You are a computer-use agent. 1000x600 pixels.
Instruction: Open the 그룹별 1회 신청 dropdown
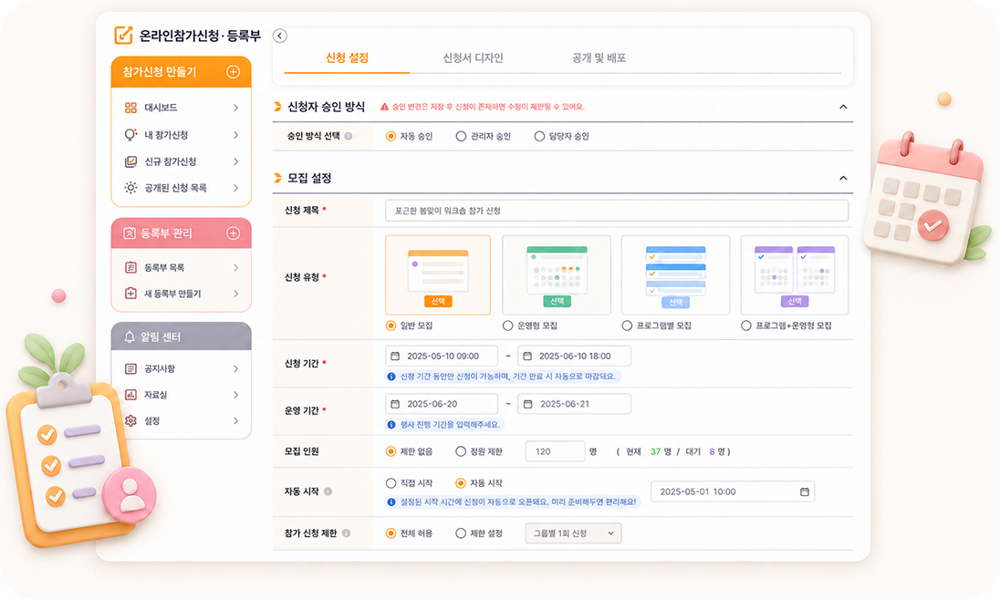(x=573, y=533)
